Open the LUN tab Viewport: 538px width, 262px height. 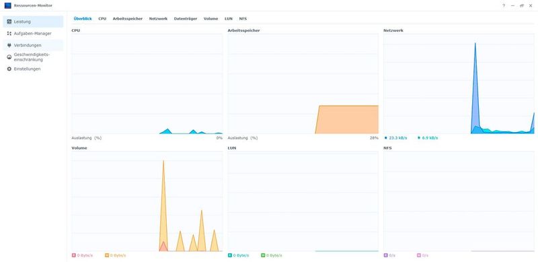229,19
